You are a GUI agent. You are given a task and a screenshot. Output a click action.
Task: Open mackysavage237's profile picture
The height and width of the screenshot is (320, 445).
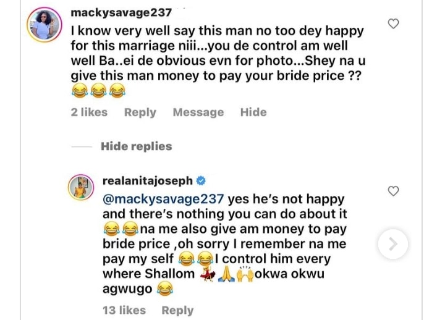(x=43, y=26)
